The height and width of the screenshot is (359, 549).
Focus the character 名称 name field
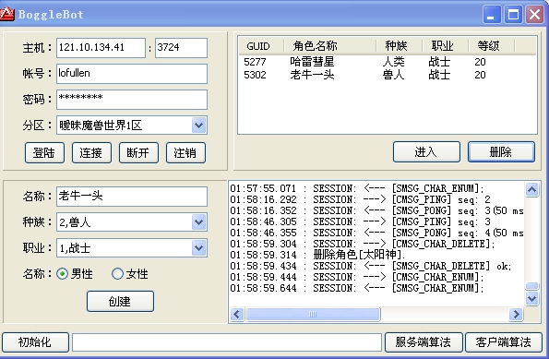point(132,197)
